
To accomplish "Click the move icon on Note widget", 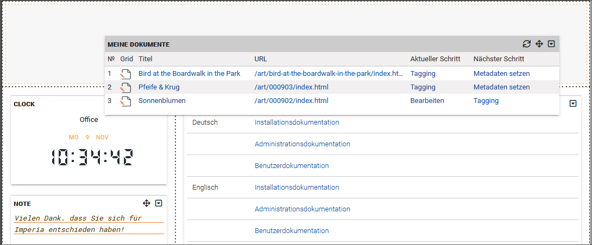I will pos(147,204).
